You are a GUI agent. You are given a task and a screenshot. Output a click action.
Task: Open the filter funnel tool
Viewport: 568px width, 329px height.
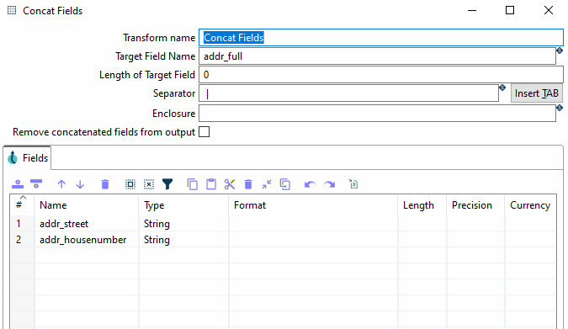click(167, 184)
